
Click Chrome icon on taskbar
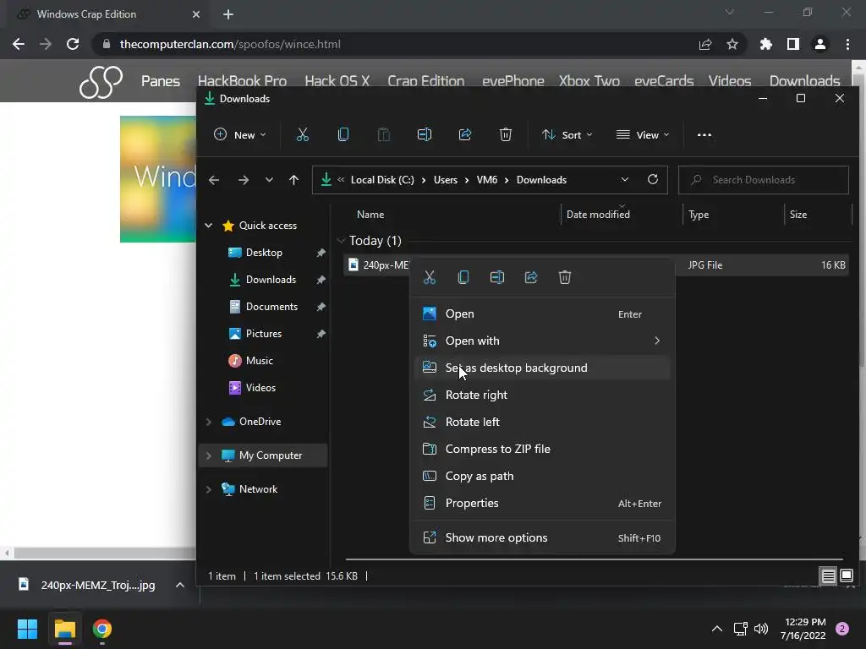coord(102,629)
